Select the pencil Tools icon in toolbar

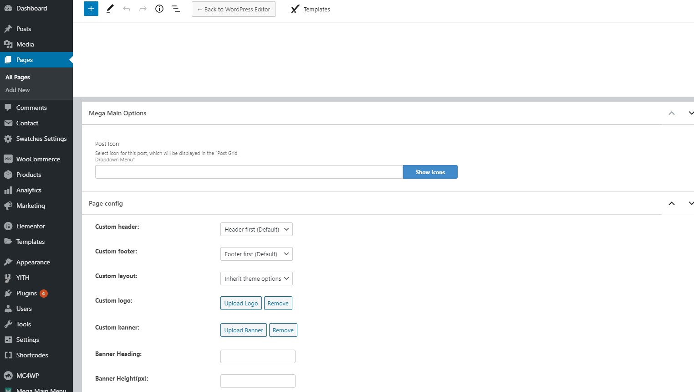pos(110,9)
